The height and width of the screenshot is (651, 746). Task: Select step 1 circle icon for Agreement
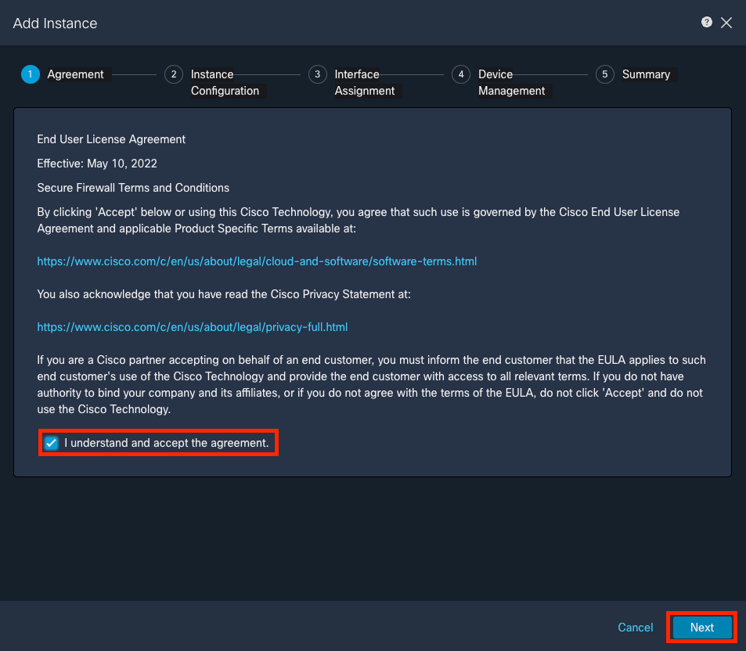tap(31, 74)
